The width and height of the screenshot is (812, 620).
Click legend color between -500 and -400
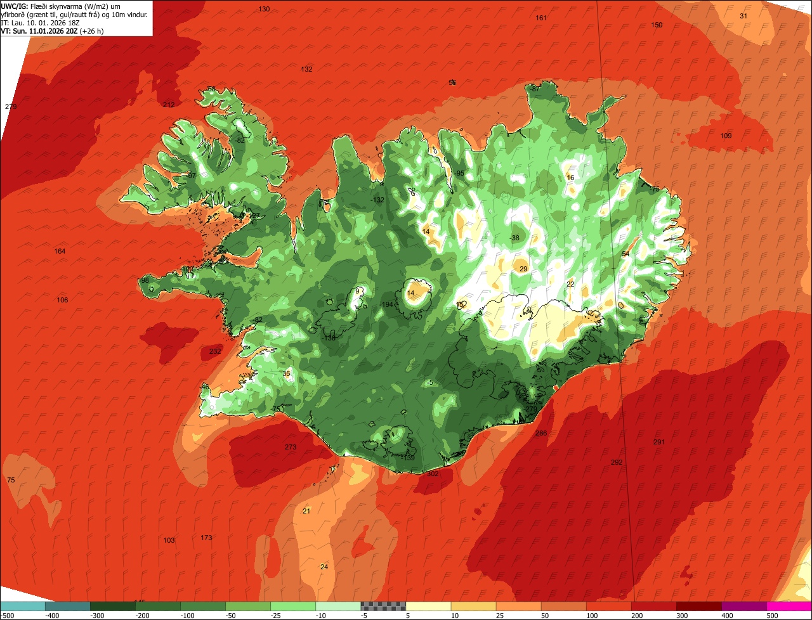click(23, 606)
